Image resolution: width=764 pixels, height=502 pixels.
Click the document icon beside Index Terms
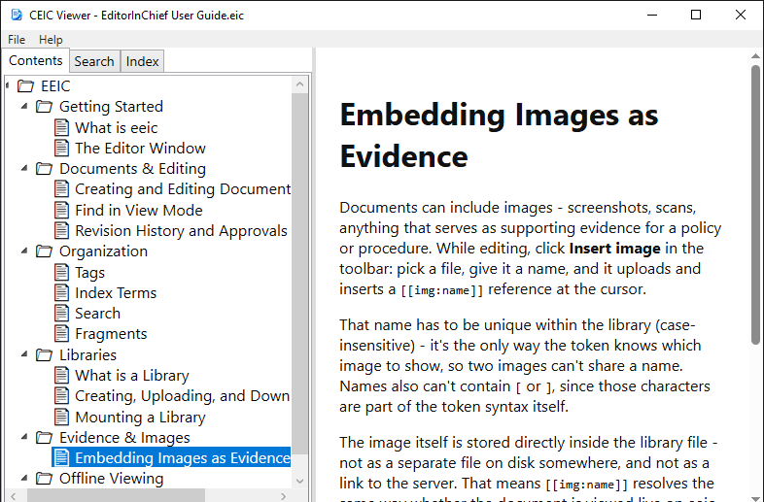(61, 292)
